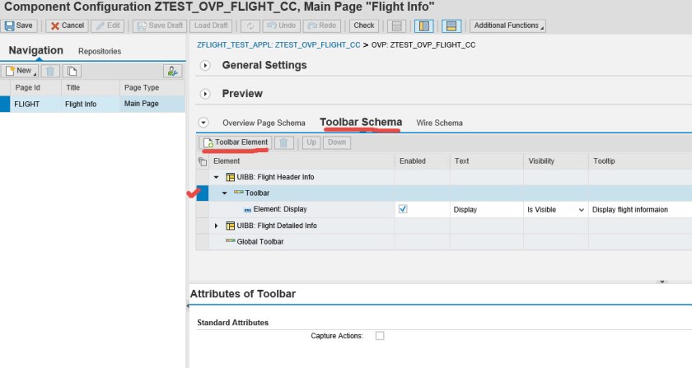Image resolution: width=692 pixels, height=368 pixels.
Task: Click the Toolbar Element add button
Action: (236, 142)
